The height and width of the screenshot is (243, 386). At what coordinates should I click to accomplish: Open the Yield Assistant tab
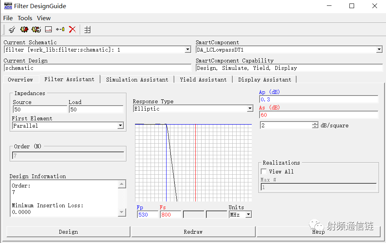pyautogui.click(x=203, y=80)
